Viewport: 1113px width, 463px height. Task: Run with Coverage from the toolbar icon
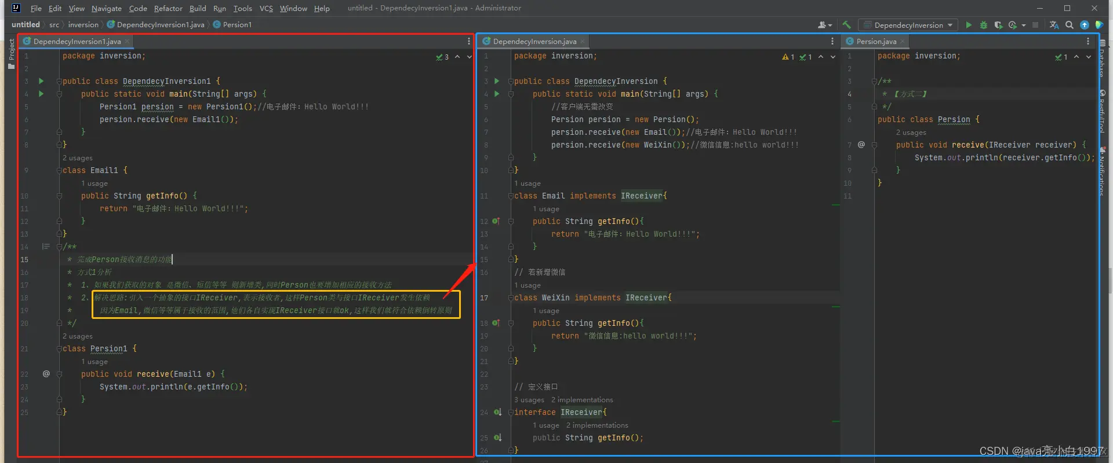998,25
